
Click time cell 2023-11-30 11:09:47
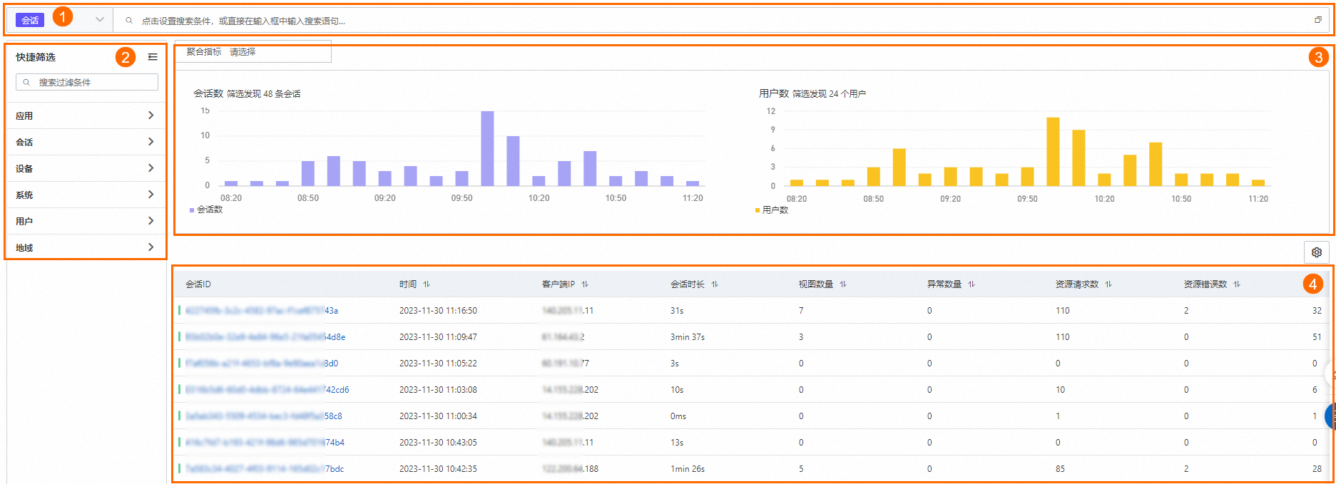click(438, 337)
